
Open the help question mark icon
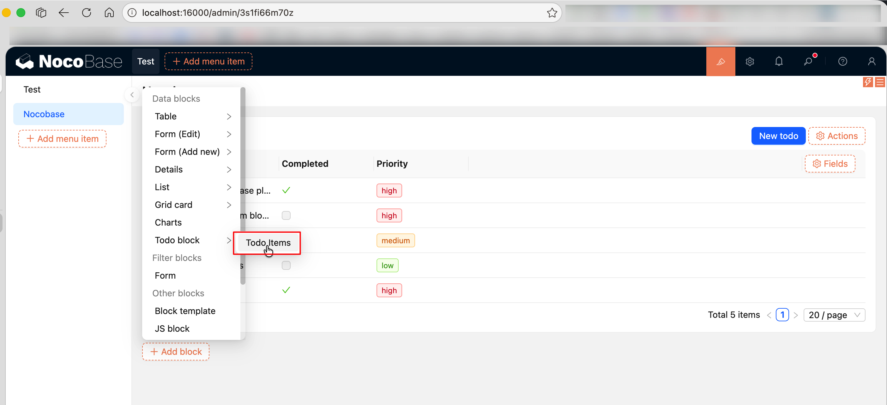[842, 61]
